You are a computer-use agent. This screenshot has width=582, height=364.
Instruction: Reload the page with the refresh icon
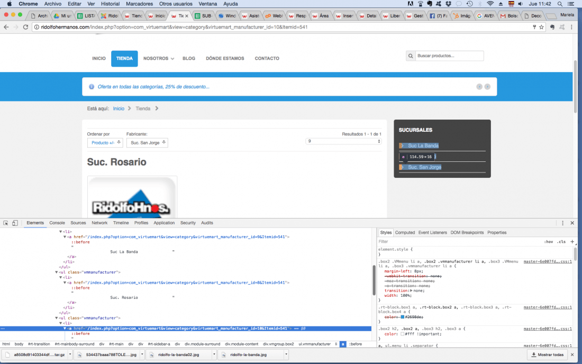click(x=25, y=27)
